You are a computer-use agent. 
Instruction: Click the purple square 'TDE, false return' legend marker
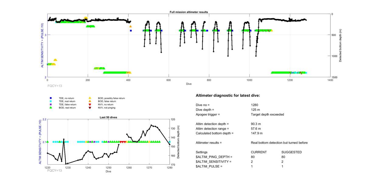pyautogui.click(x=51, y=104)
